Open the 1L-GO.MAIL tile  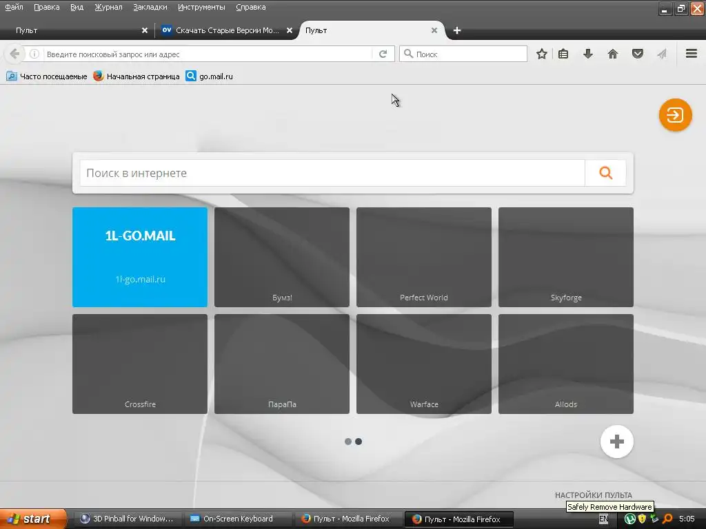click(140, 258)
